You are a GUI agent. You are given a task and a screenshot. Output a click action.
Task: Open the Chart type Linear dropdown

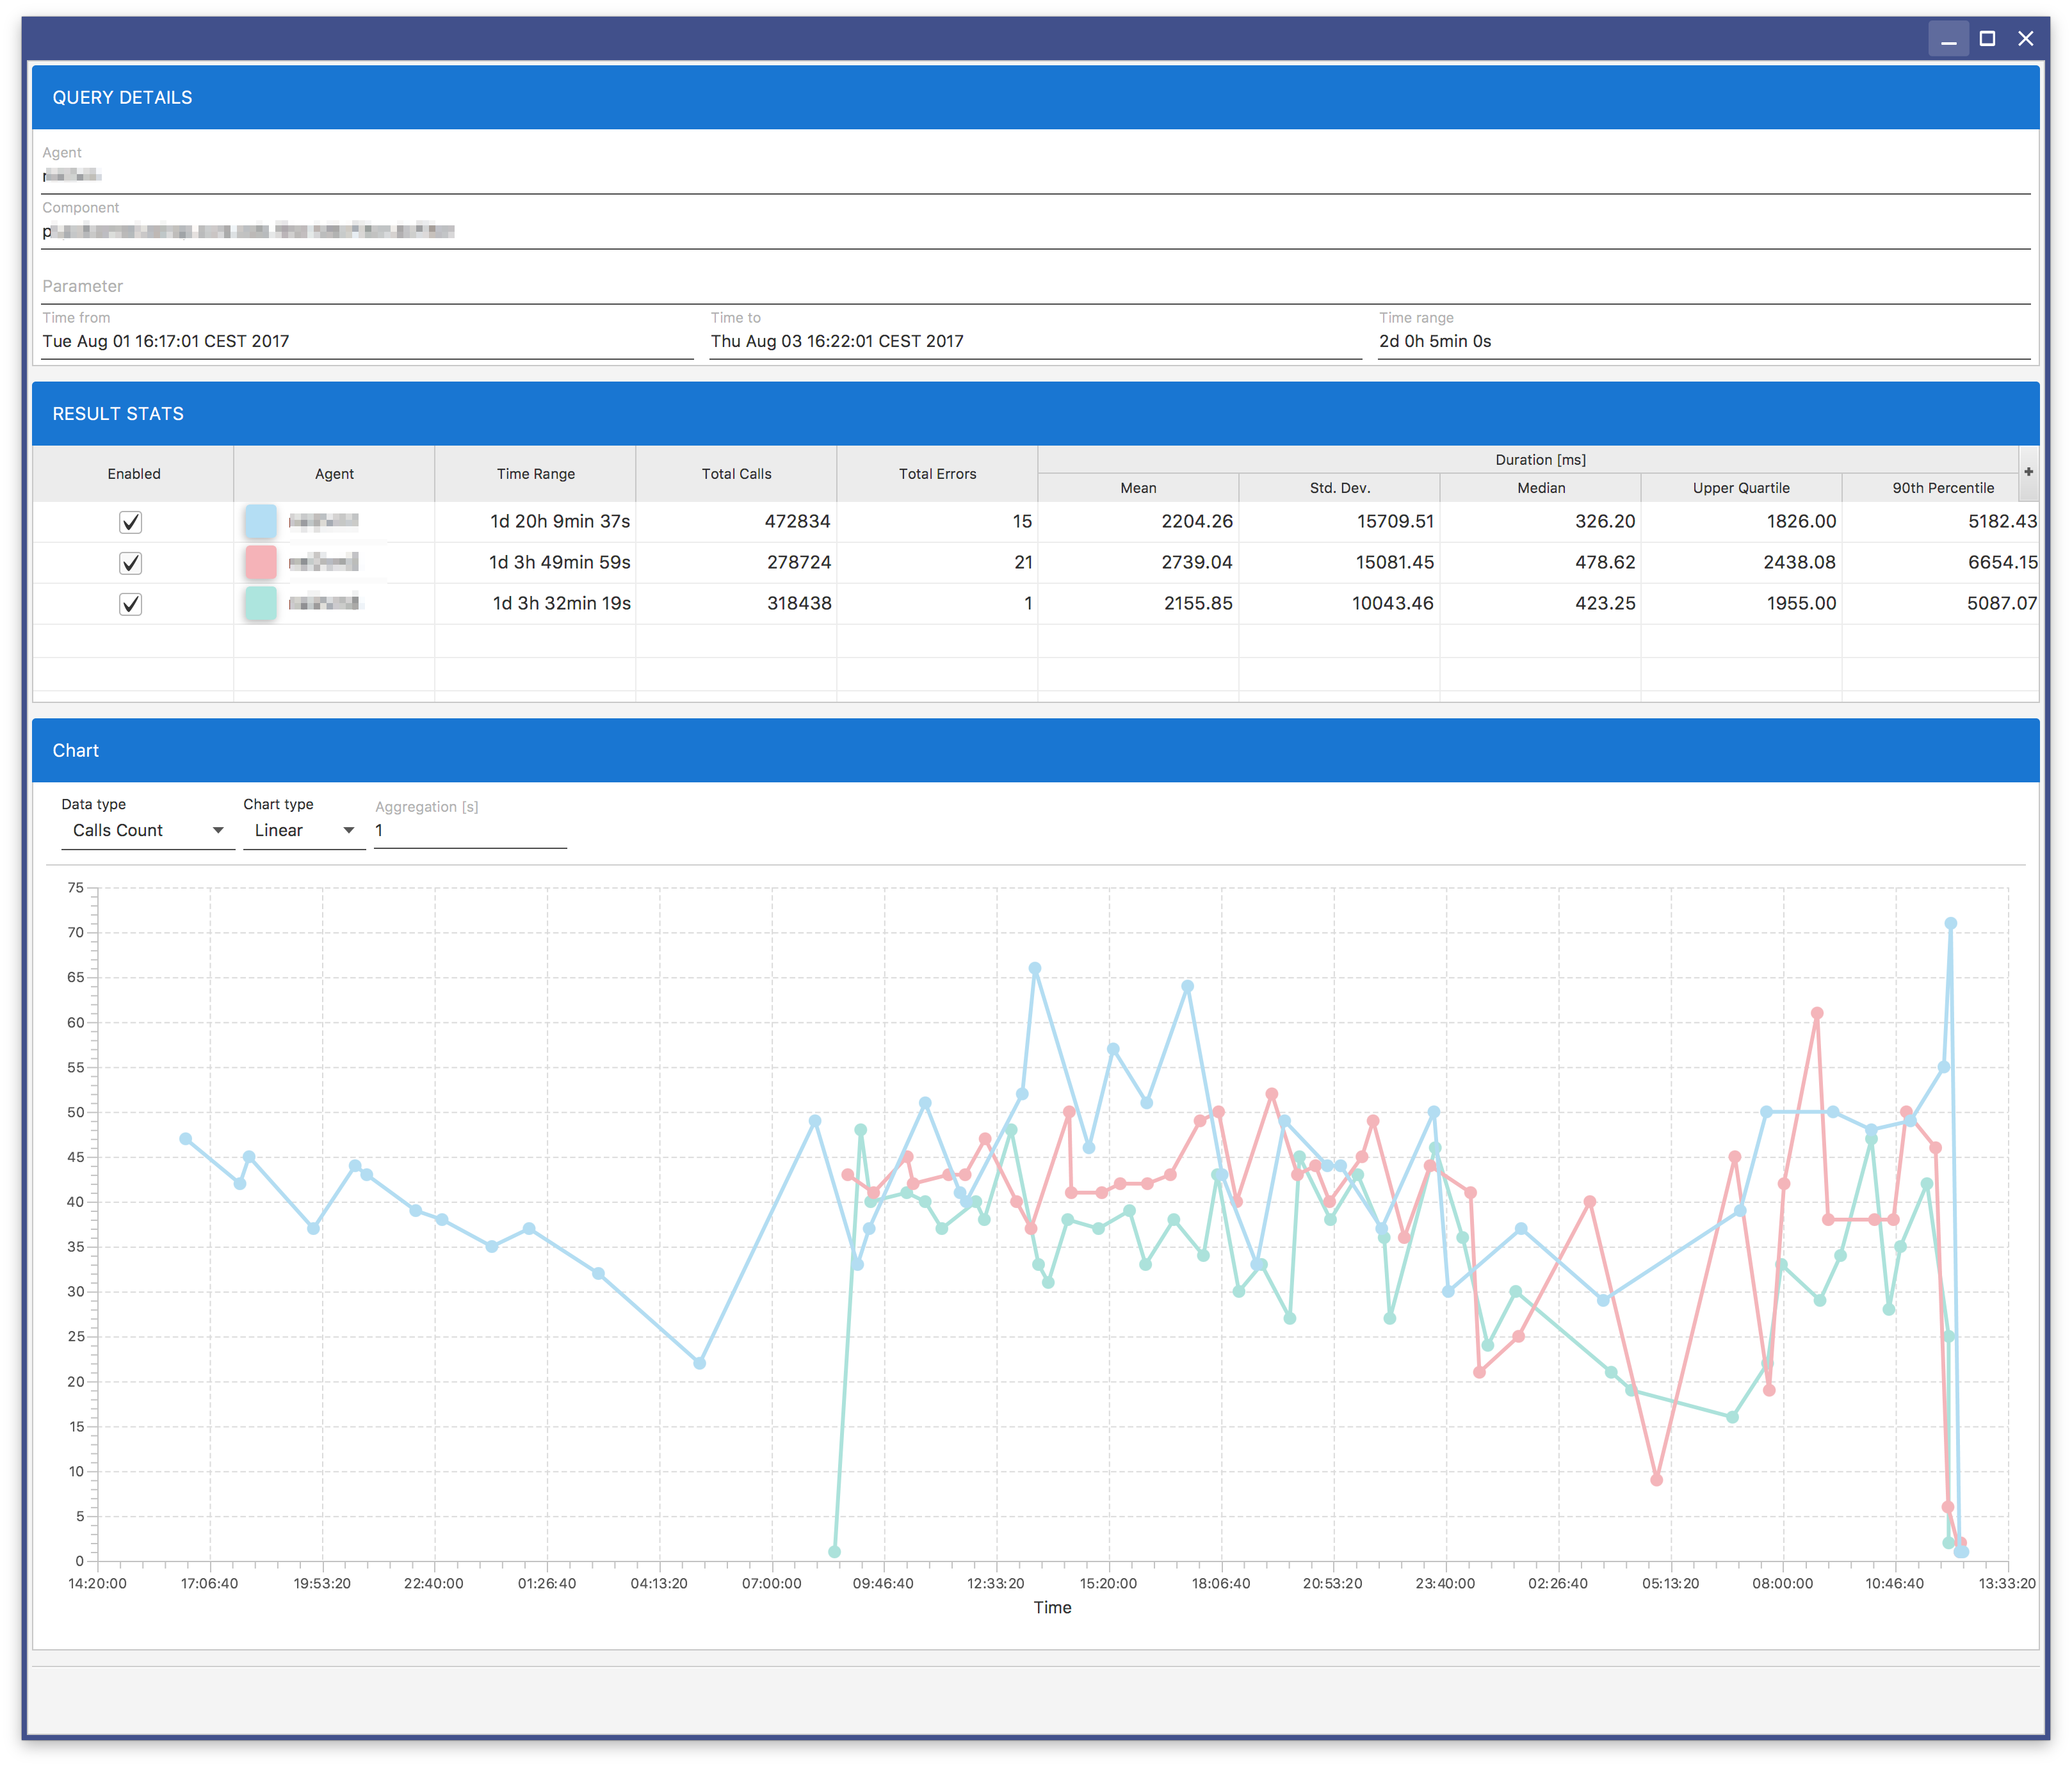pos(304,830)
